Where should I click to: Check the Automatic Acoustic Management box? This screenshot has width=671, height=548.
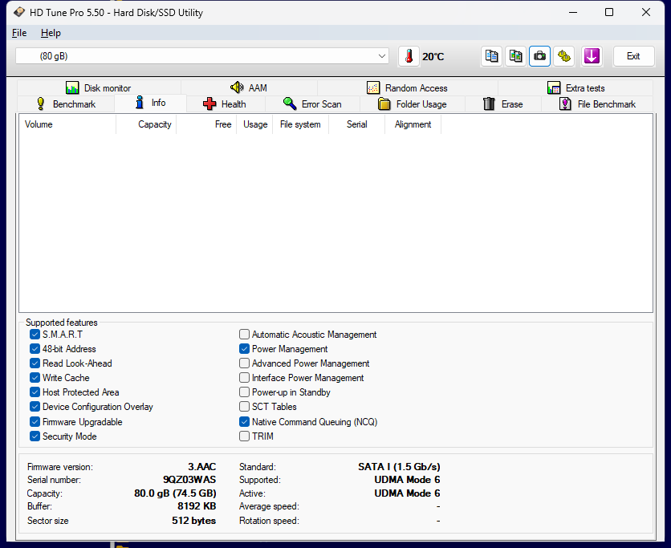244,335
